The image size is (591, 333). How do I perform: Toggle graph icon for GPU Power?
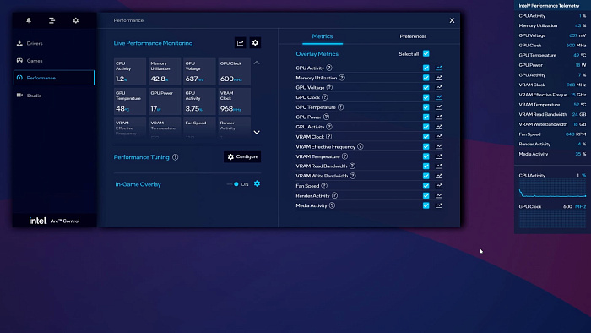(x=439, y=117)
